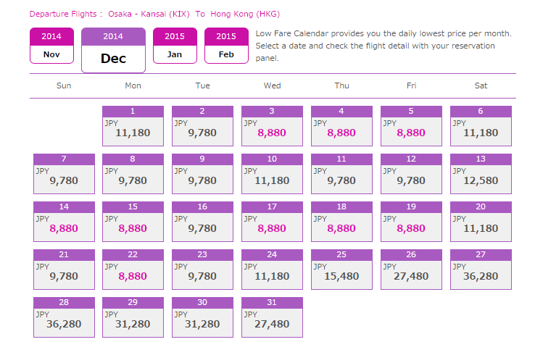
Task: Switch to the Feb 2015 month tab
Action: (x=226, y=46)
